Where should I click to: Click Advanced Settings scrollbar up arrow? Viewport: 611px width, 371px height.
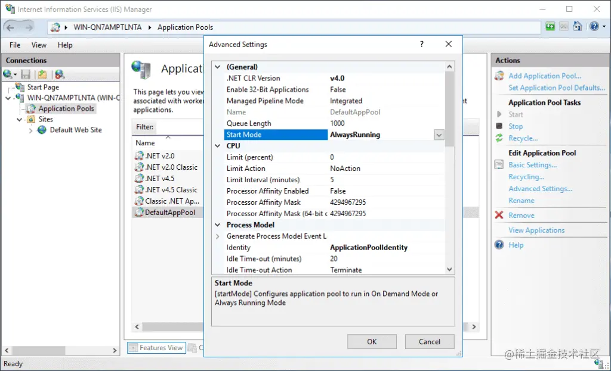coord(449,67)
